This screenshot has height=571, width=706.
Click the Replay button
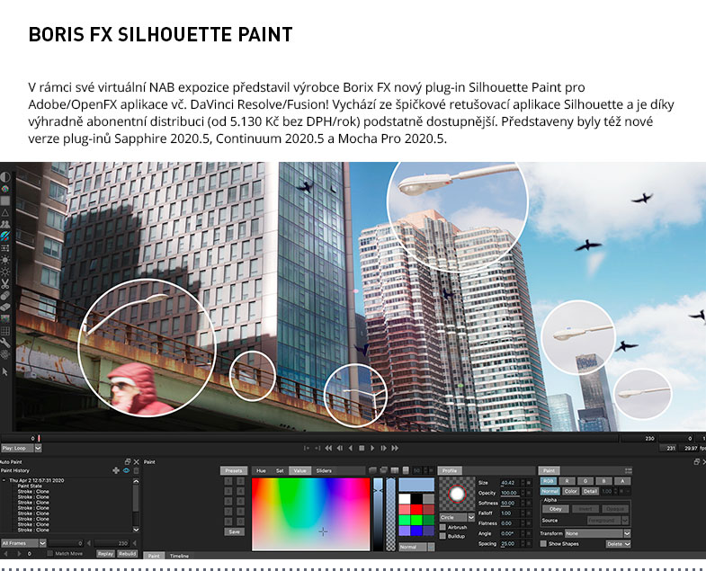coord(105,554)
